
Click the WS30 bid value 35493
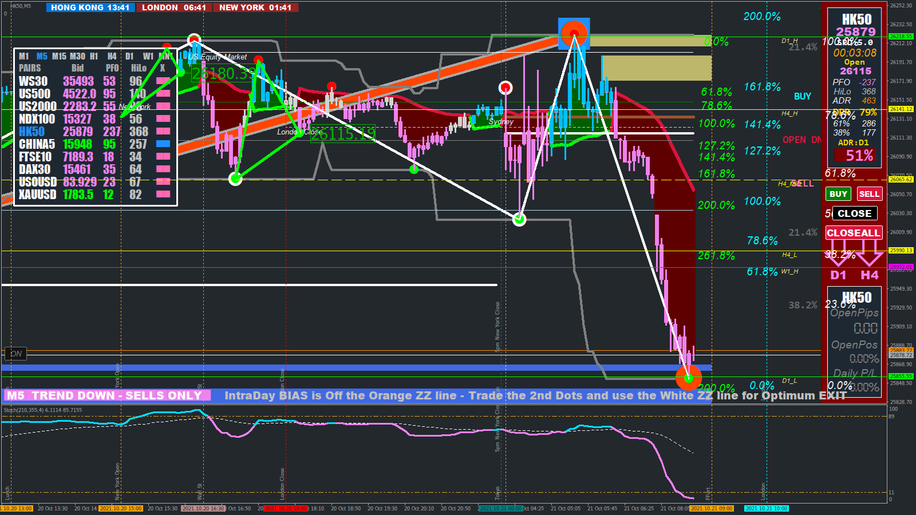click(78, 81)
